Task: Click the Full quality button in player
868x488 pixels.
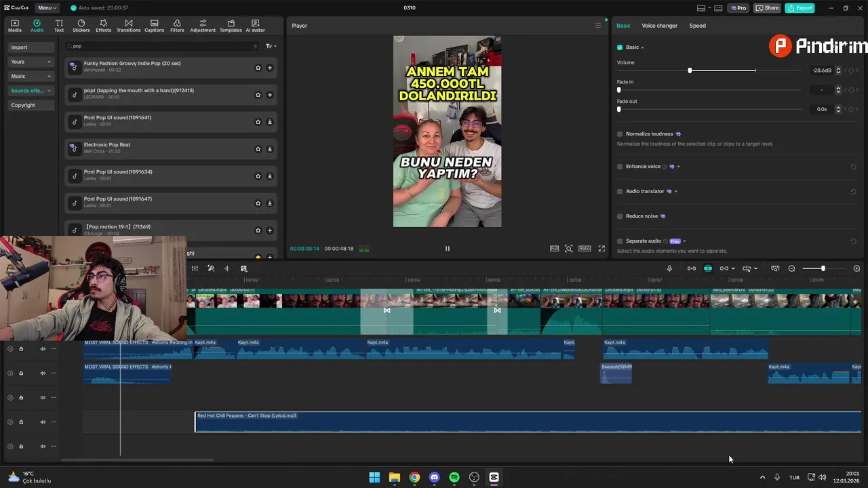Action: click(x=554, y=249)
